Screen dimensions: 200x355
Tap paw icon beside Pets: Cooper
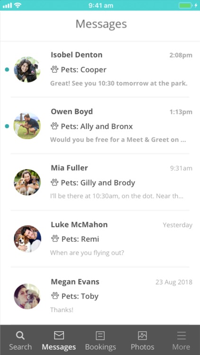tap(55, 70)
